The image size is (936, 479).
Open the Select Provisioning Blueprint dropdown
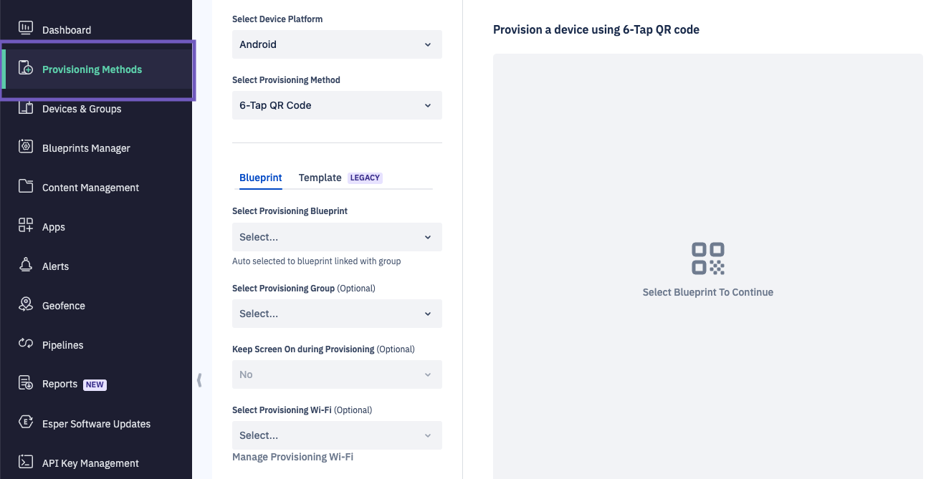pyautogui.click(x=336, y=236)
